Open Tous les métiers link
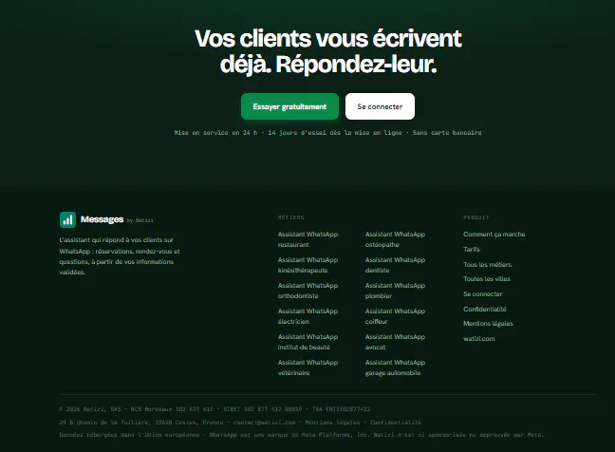 (487, 264)
